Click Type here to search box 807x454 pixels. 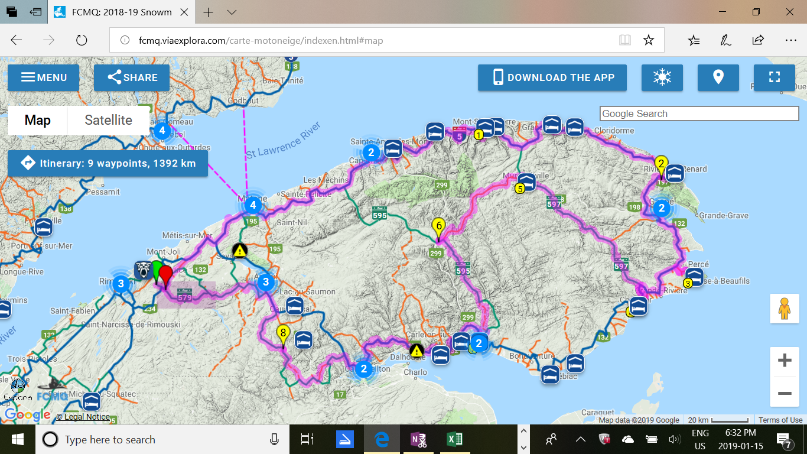pos(162,439)
